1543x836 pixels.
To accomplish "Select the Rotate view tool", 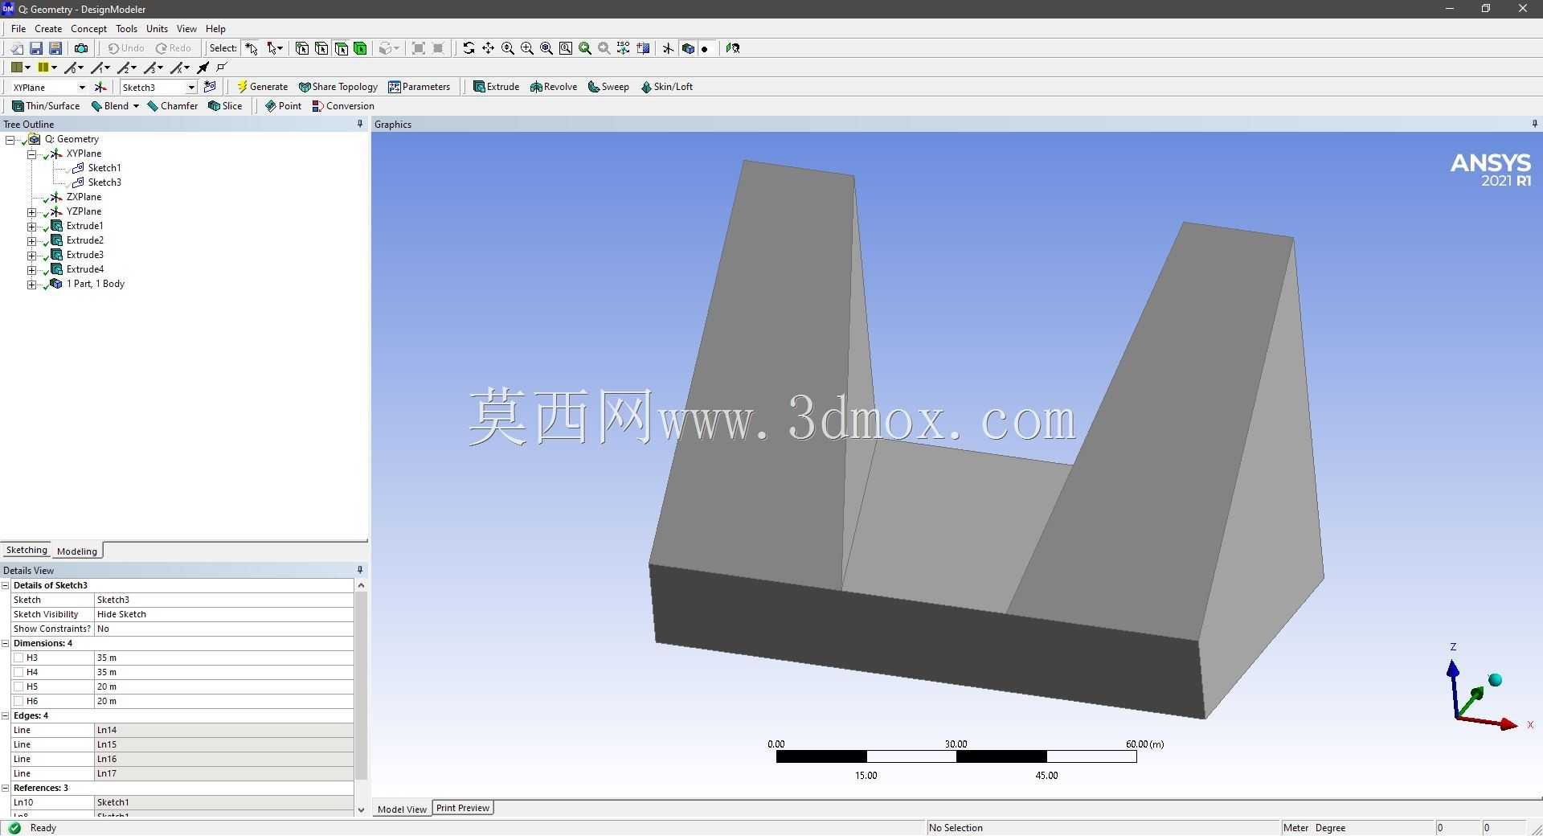I will pyautogui.click(x=469, y=48).
